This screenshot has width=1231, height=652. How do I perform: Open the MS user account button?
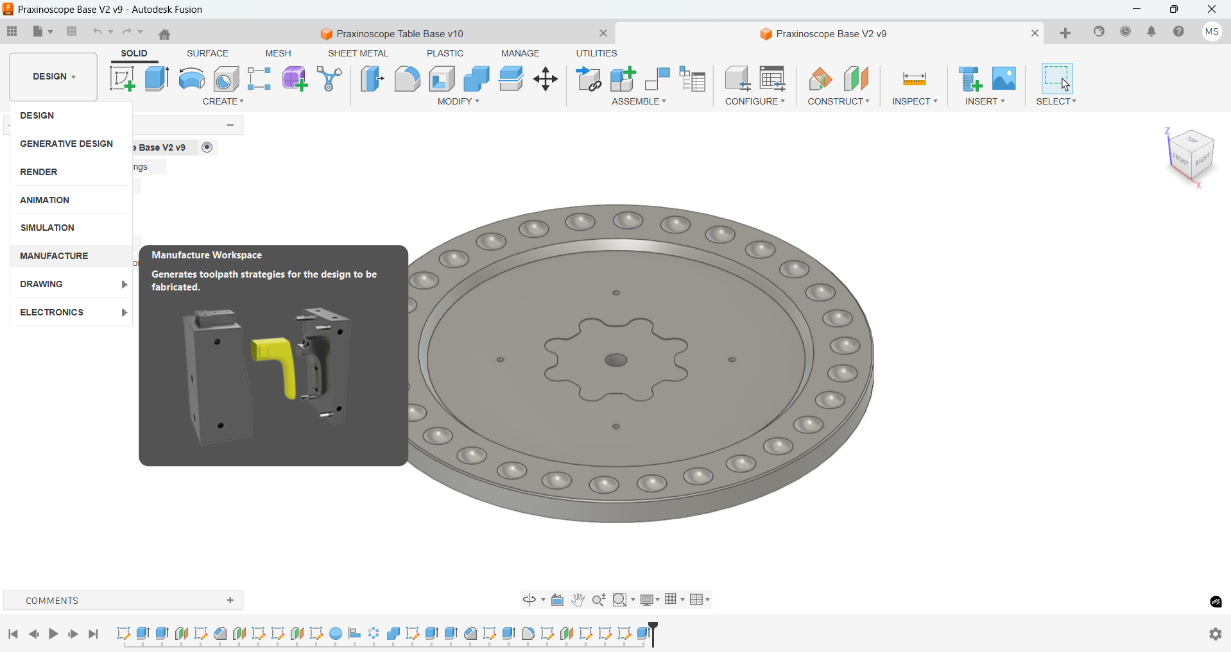pyautogui.click(x=1212, y=32)
